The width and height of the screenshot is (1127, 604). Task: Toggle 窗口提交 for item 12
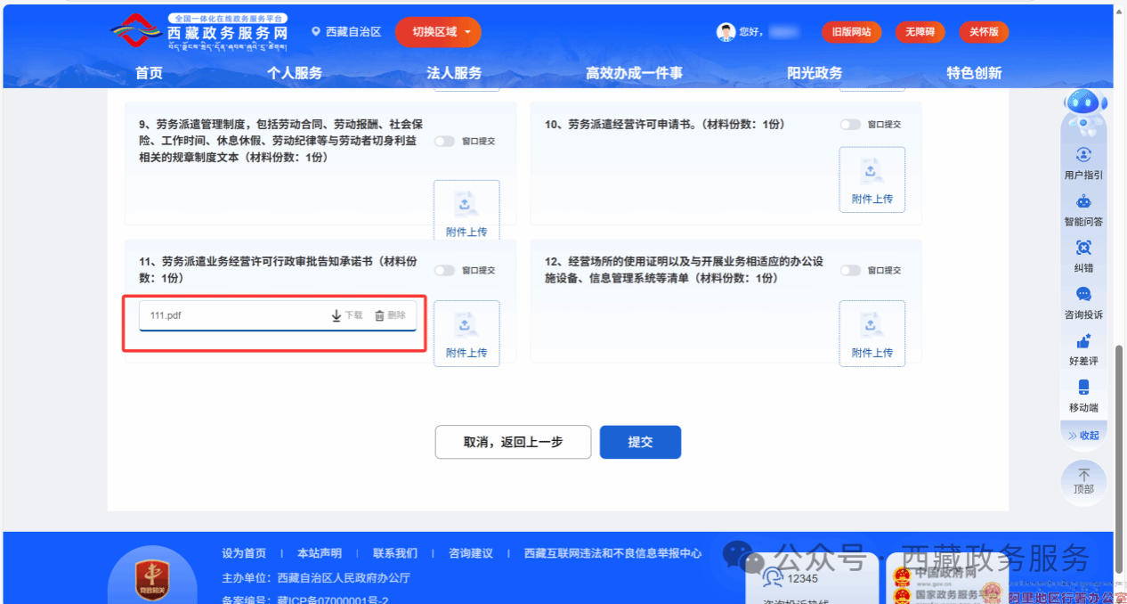[x=850, y=271]
